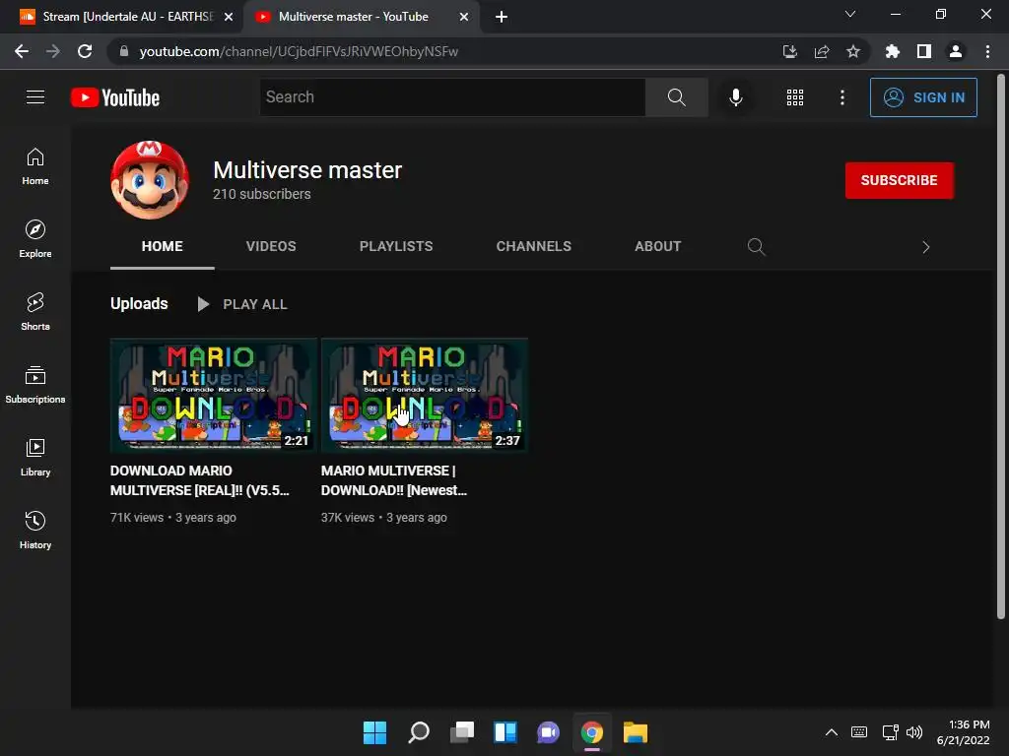Open the 2:37 video thumbnail
Viewport: 1009px width, 756px height.
coord(424,396)
